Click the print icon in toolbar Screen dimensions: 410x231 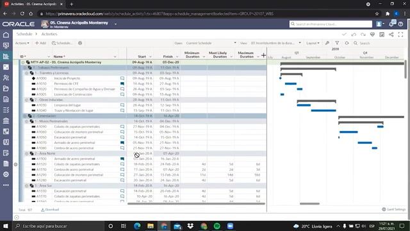click(x=80, y=43)
